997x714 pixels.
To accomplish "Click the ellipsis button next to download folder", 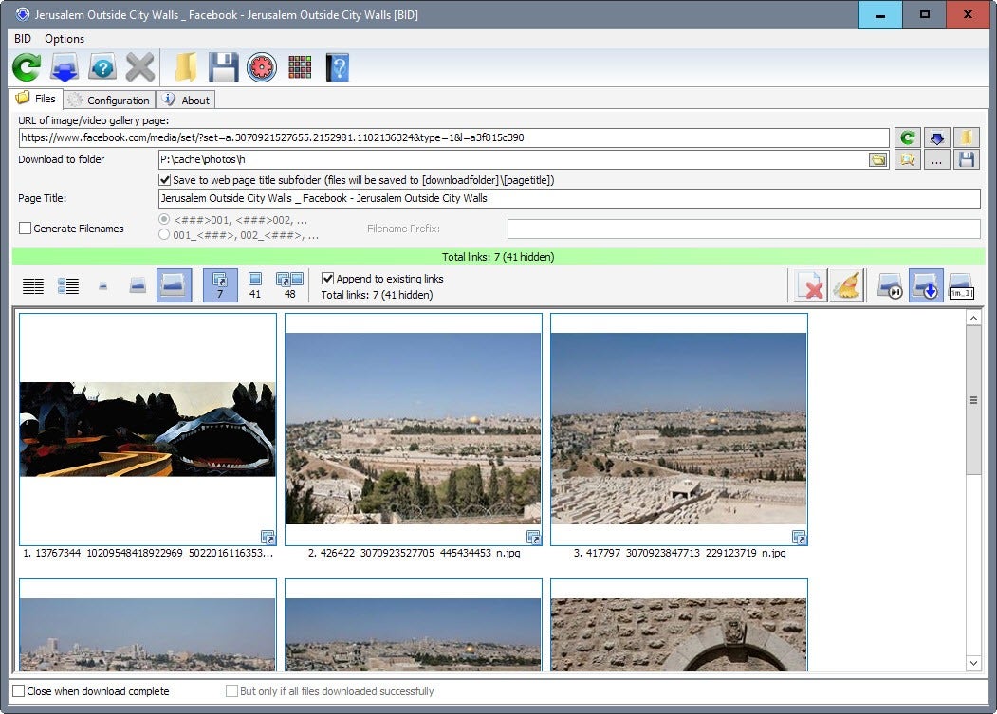I will 936,159.
